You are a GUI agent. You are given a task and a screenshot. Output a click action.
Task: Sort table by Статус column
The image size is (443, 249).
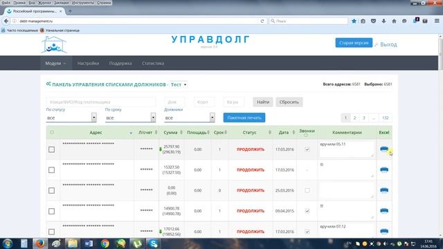pyautogui.click(x=251, y=132)
